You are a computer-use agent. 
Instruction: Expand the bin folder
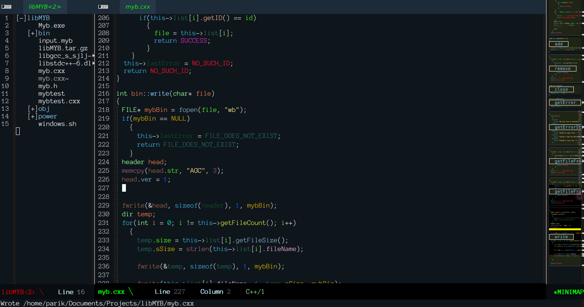point(33,33)
